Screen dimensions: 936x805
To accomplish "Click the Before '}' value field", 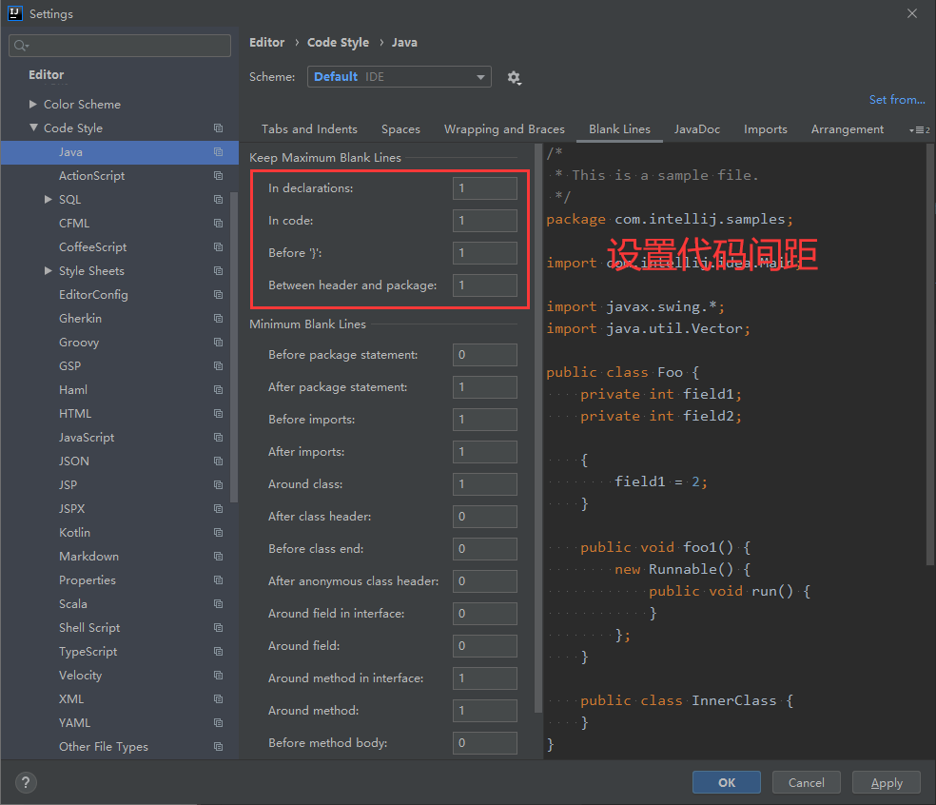I will 485,252.
